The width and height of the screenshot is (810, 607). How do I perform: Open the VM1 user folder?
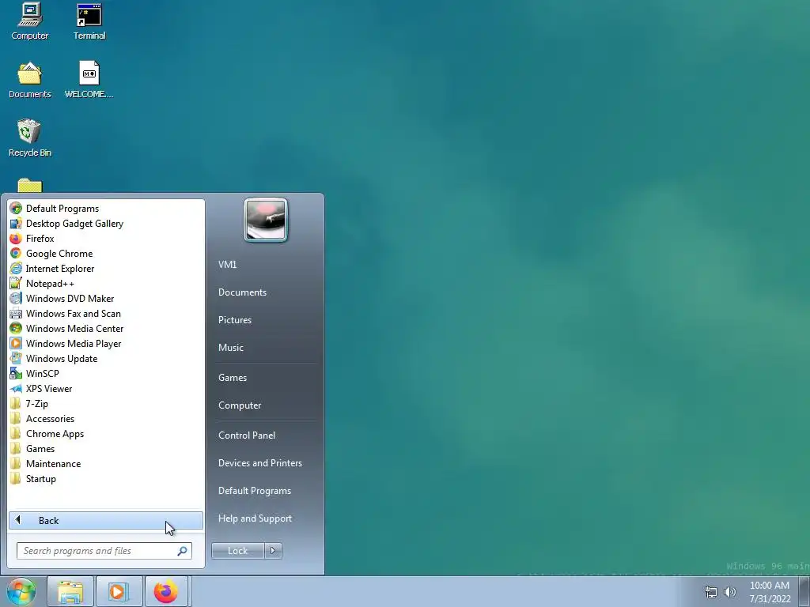click(x=227, y=264)
